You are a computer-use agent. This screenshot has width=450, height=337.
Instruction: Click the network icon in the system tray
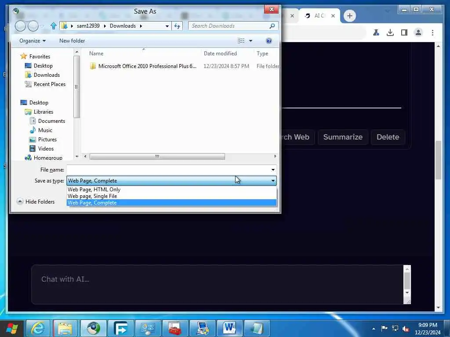(x=395, y=328)
